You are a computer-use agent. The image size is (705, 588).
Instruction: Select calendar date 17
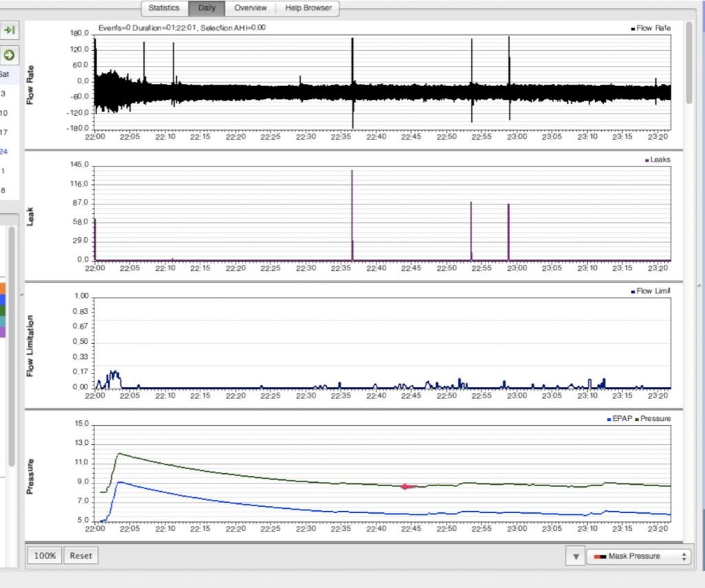click(3, 133)
